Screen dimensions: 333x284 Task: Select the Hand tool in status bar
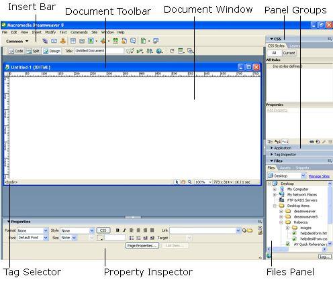[183, 182]
